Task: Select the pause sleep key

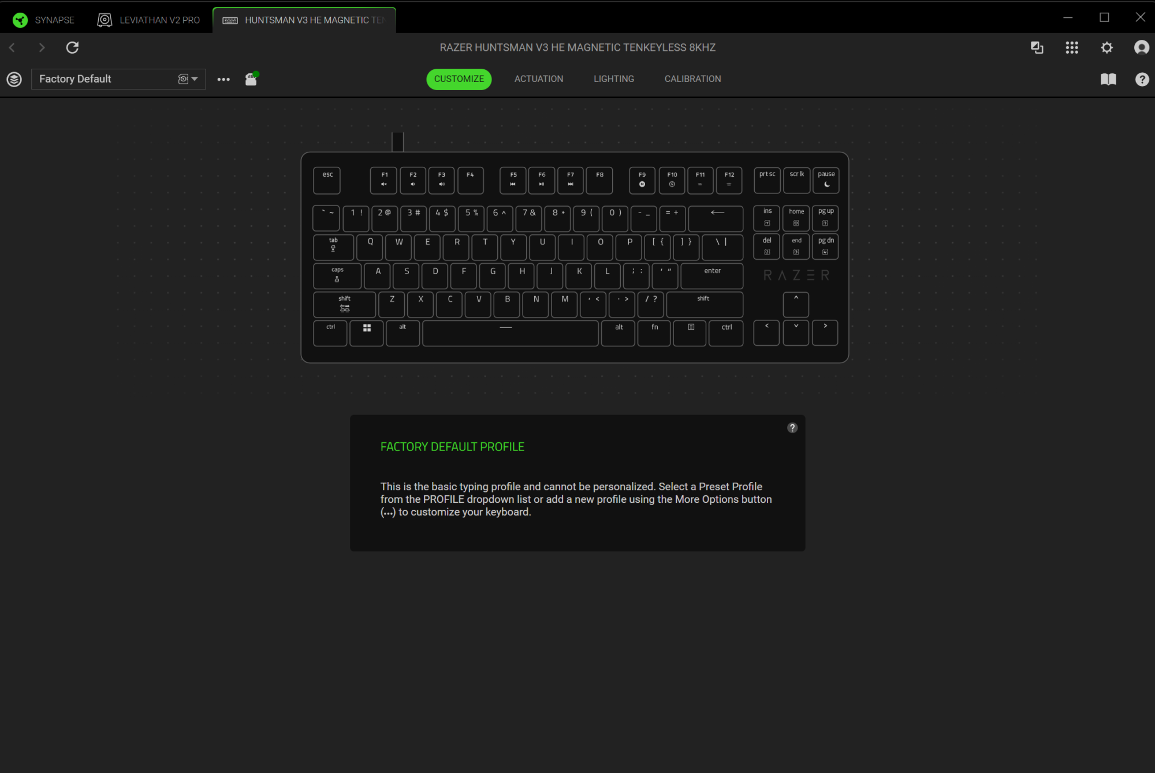Action: [826, 181]
